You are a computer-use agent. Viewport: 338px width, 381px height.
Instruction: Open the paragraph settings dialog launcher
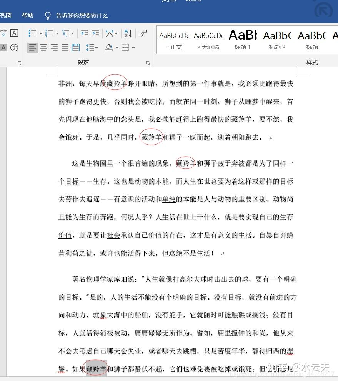(x=148, y=63)
